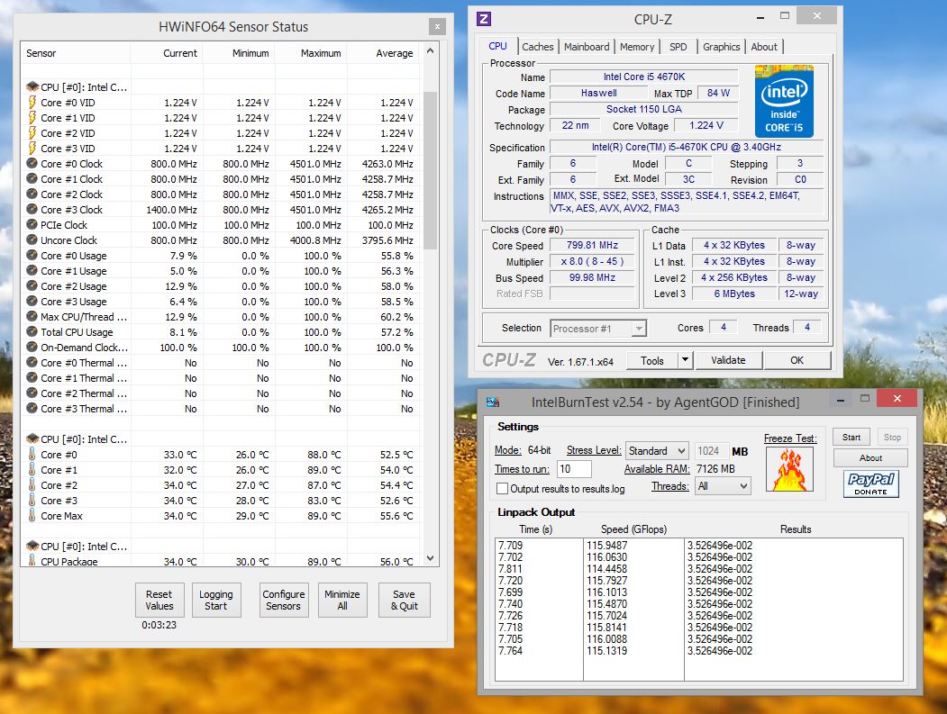Open the Threads dropdown set to All
This screenshot has width=947, height=714.
tap(723, 486)
